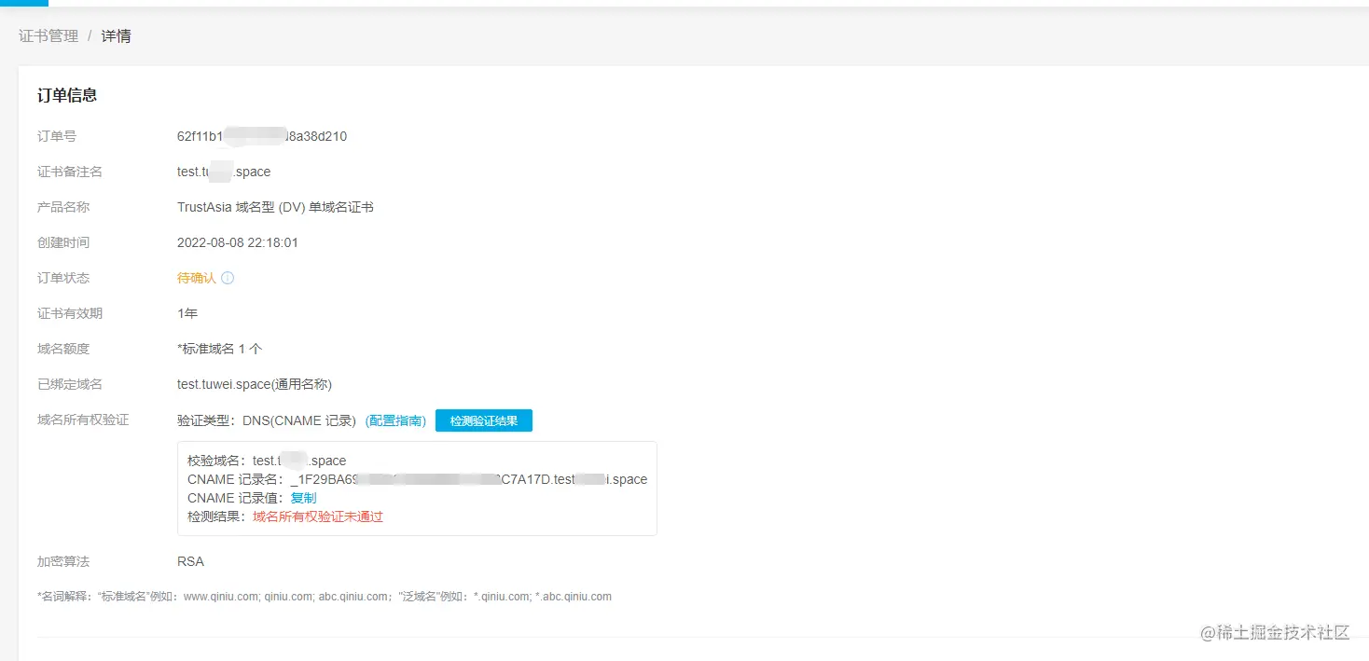Screen dimensions: 1369x661
Task: Click 复制 to copy the CNAME record value
Action: click(x=303, y=498)
